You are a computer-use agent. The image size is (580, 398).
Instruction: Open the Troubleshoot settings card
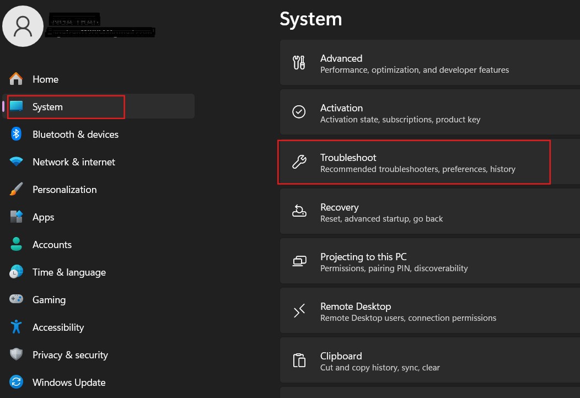click(x=430, y=162)
